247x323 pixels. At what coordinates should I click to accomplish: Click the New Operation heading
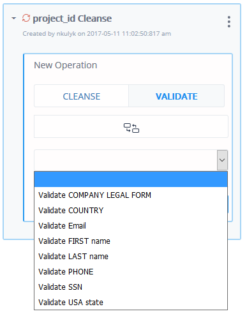66,65
